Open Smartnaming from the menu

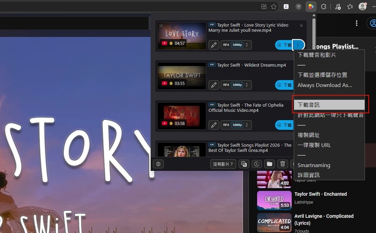tap(329, 165)
